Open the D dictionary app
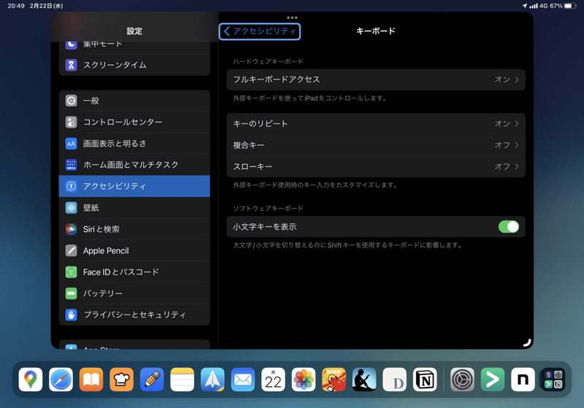The height and width of the screenshot is (408, 584). (x=395, y=380)
